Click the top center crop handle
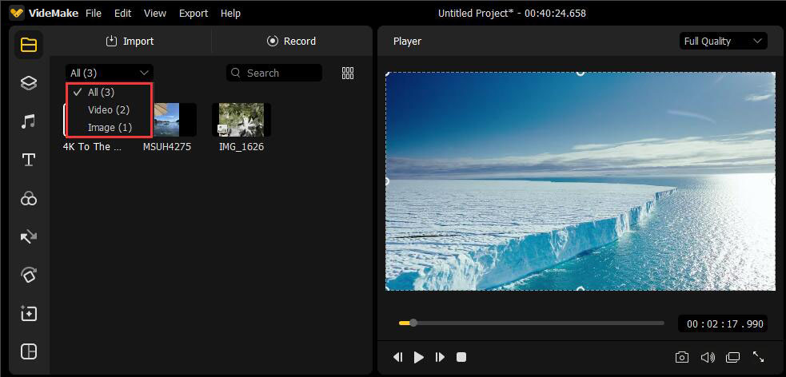The image size is (786, 377). [x=581, y=73]
